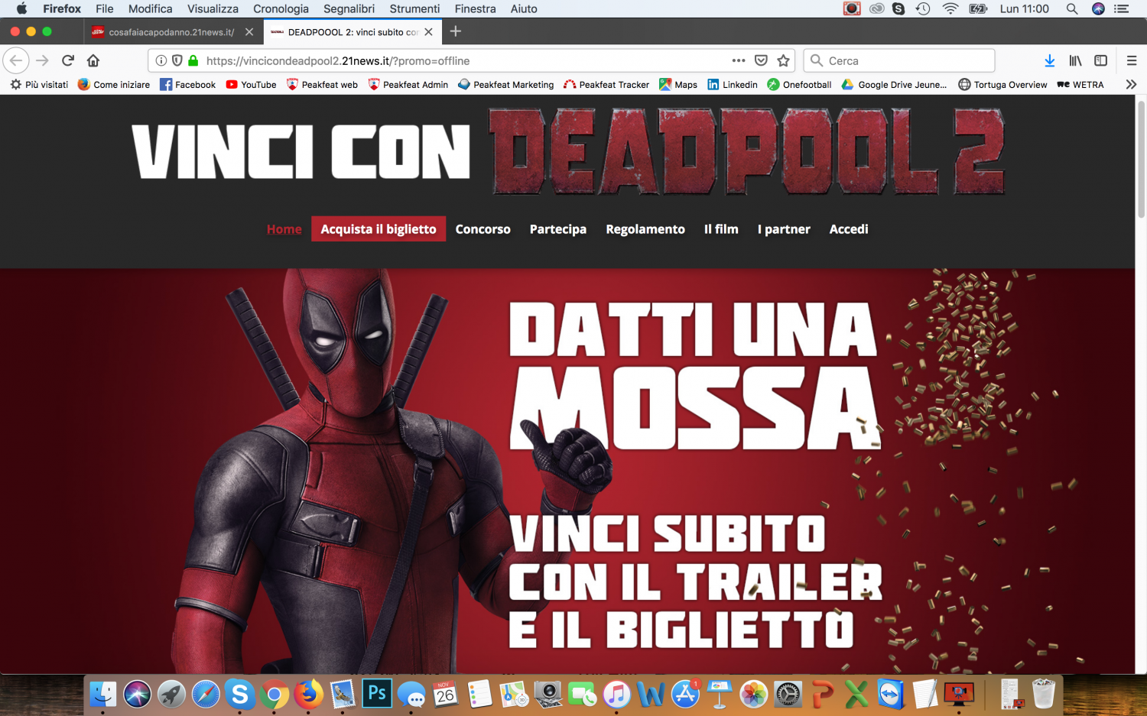Open Notification Center icon in menu bar
Screen dimensions: 1147x716
coord(1122,8)
